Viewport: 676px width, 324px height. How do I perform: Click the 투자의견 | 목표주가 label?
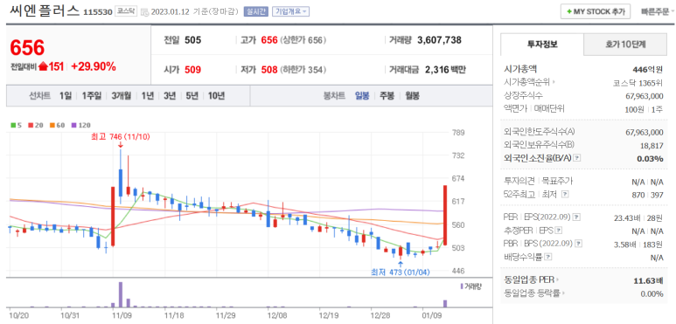click(x=539, y=181)
